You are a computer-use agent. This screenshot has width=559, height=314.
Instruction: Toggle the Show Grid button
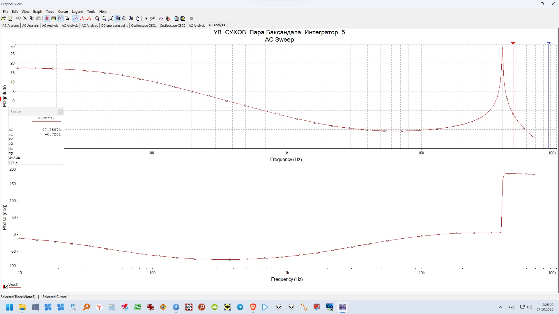tap(47, 18)
